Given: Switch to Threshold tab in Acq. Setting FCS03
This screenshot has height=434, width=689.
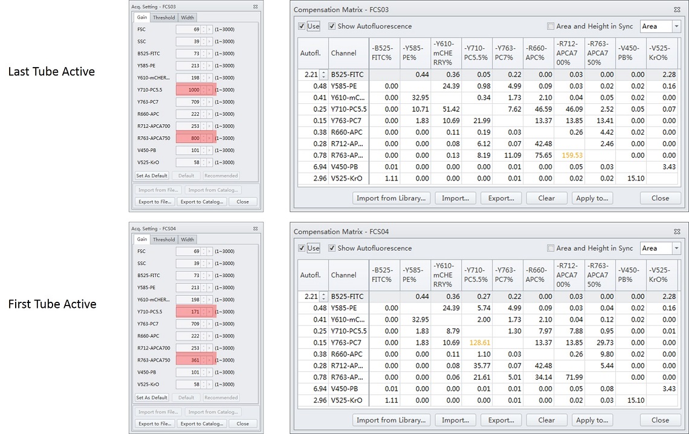Looking at the screenshot, I should 163,18.
